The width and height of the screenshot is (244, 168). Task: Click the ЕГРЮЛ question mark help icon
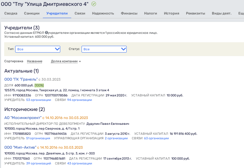click(46, 33)
